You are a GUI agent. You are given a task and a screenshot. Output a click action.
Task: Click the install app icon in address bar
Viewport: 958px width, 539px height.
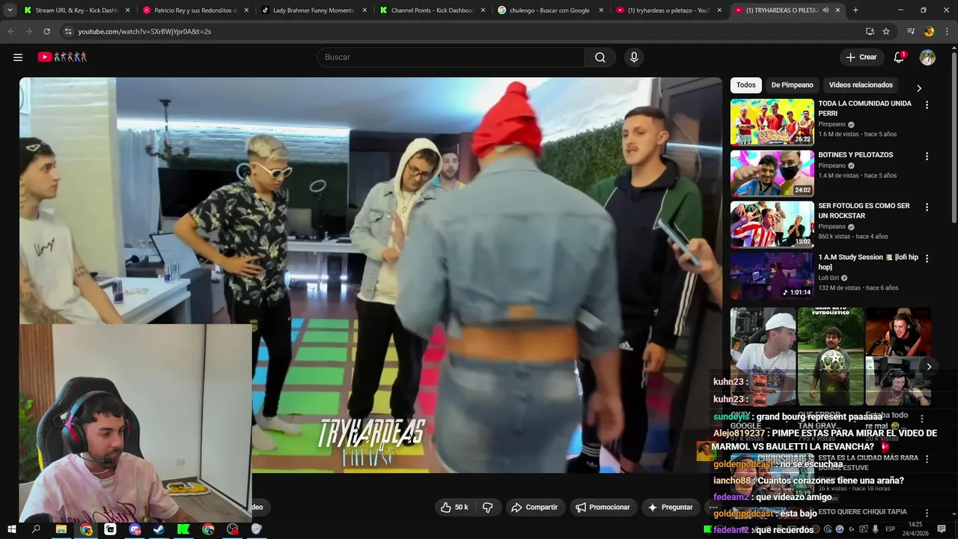point(870,31)
